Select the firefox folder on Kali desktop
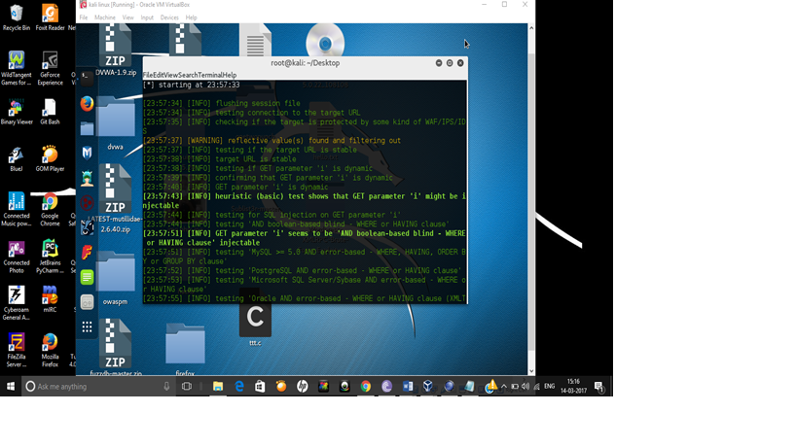Image resolution: width=797 pixels, height=447 pixels. tap(185, 350)
